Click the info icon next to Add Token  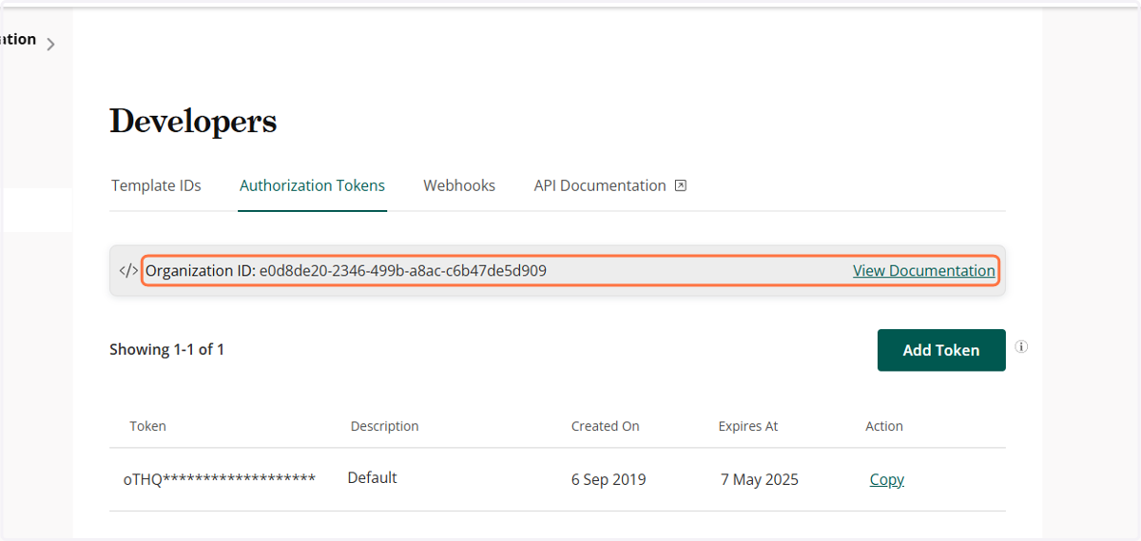click(1021, 347)
